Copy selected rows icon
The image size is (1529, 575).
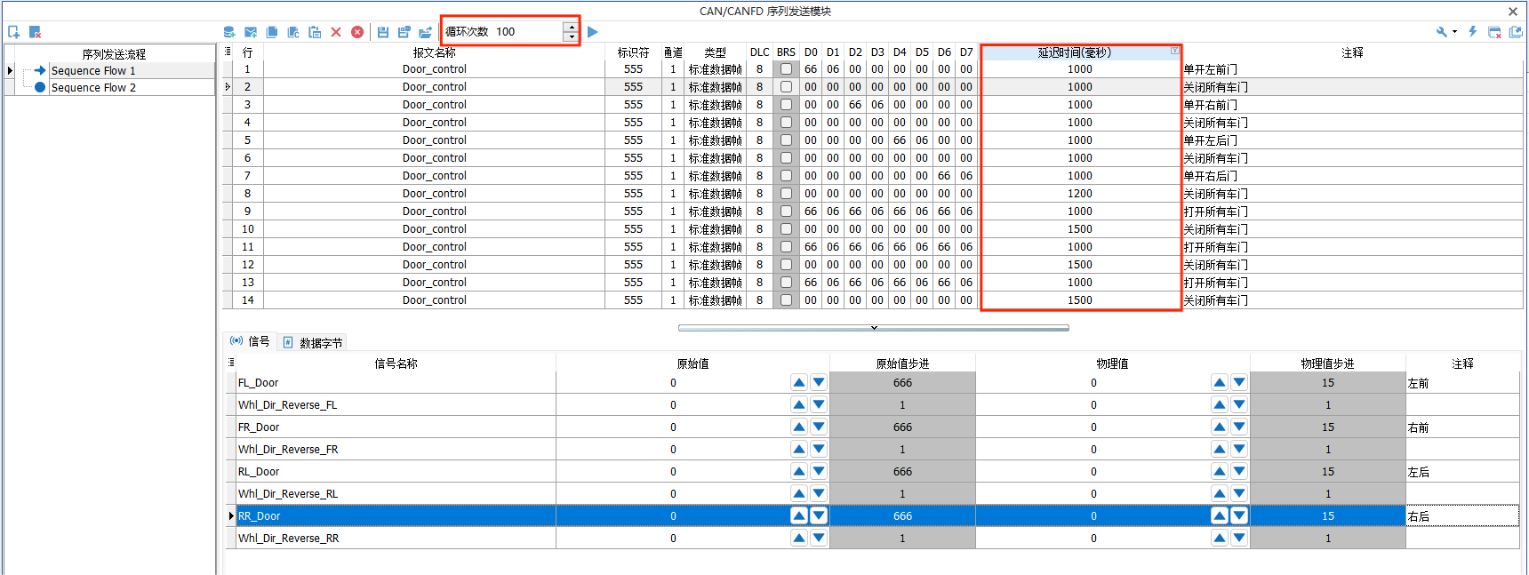tap(272, 32)
